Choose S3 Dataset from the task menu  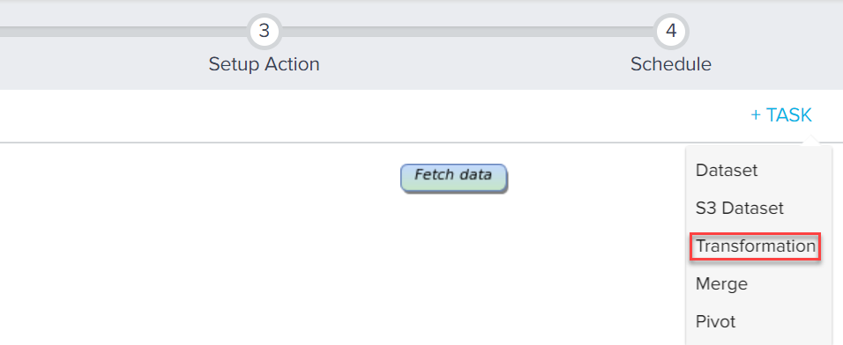point(739,208)
